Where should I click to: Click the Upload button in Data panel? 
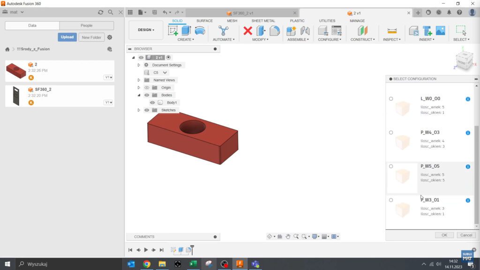(67, 37)
